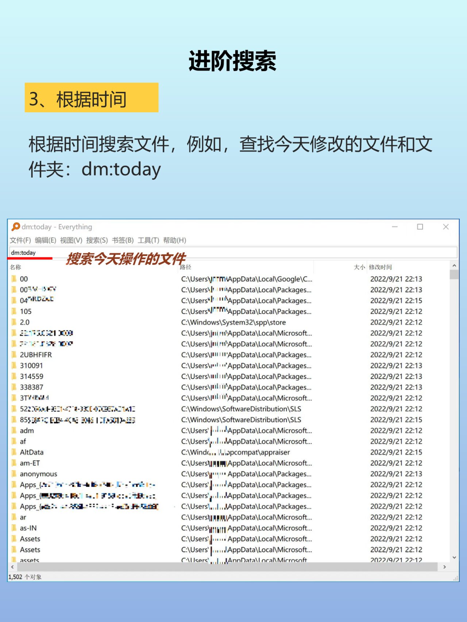Click the AltData row's appraiser path

[x=236, y=452]
